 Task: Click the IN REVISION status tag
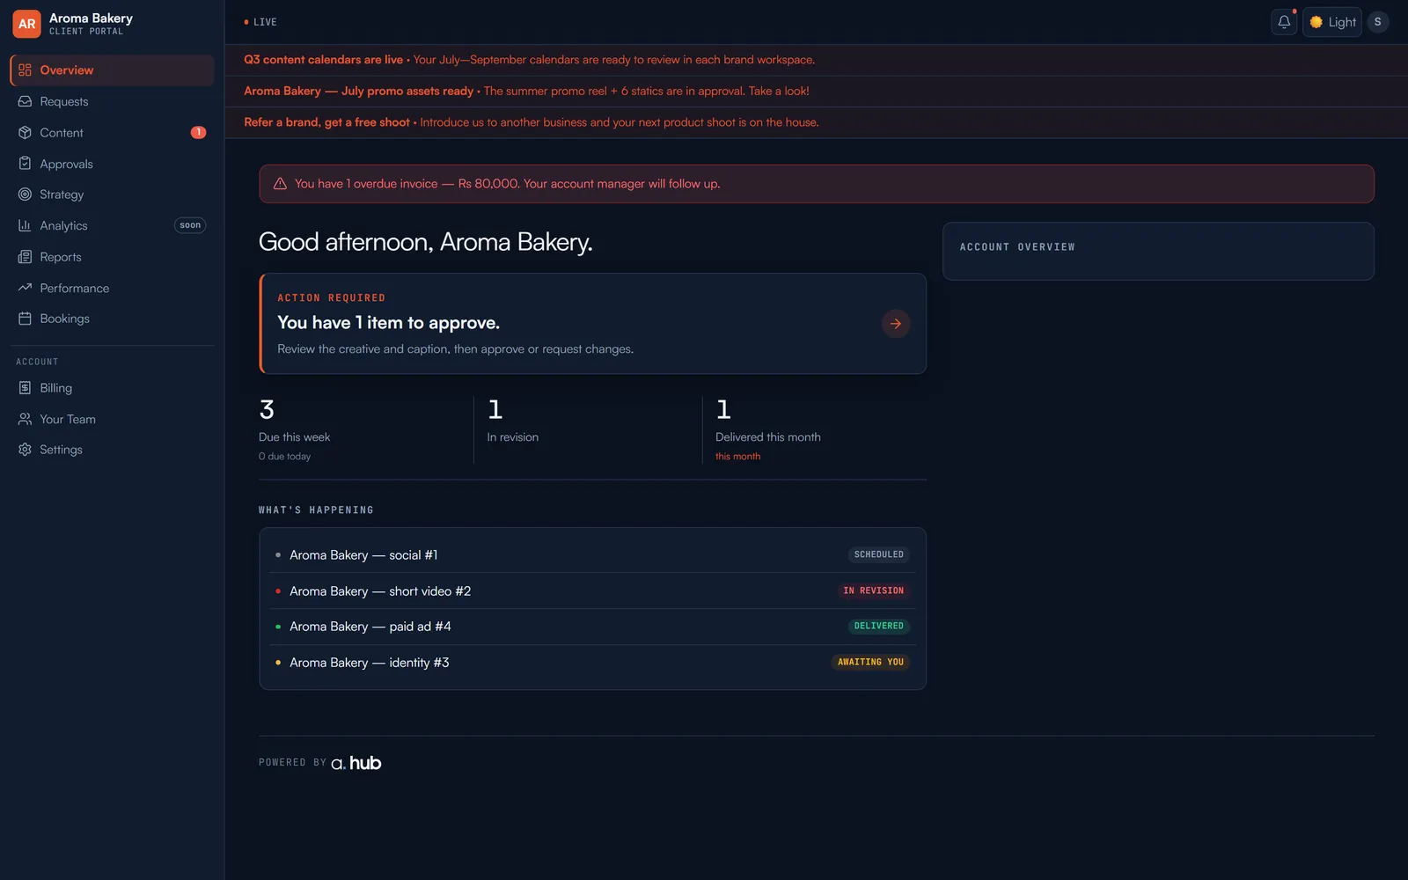click(873, 590)
